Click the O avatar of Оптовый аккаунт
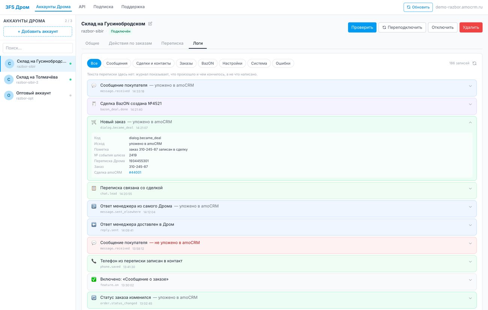 9,96
